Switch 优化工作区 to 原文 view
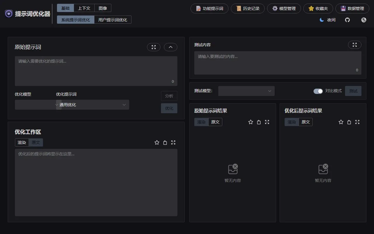The height and width of the screenshot is (234, 374). pos(36,142)
